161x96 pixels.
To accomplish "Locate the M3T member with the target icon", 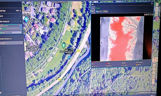I will pyautogui.click(x=22, y=43).
